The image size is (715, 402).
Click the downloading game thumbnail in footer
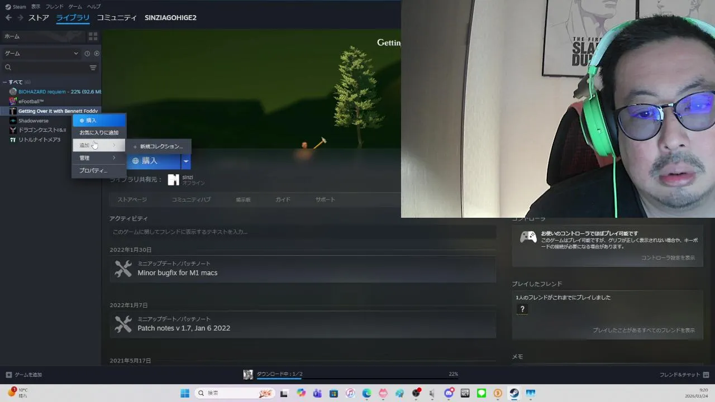(248, 375)
